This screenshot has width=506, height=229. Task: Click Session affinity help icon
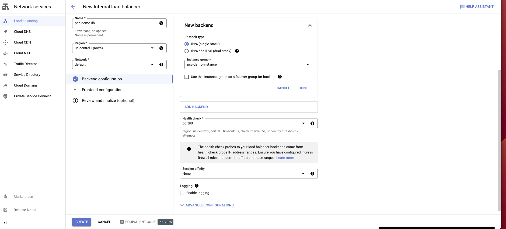click(312, 174)
